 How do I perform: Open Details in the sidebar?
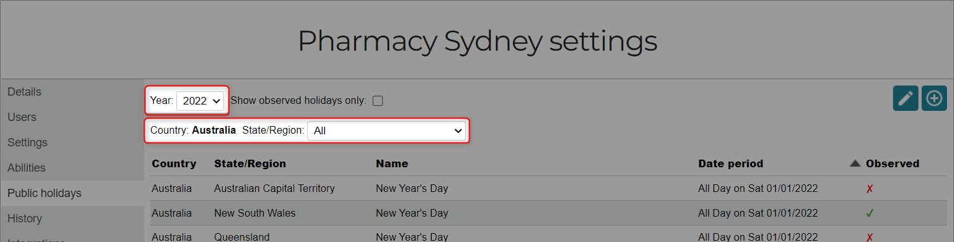[x=24, y=92]
